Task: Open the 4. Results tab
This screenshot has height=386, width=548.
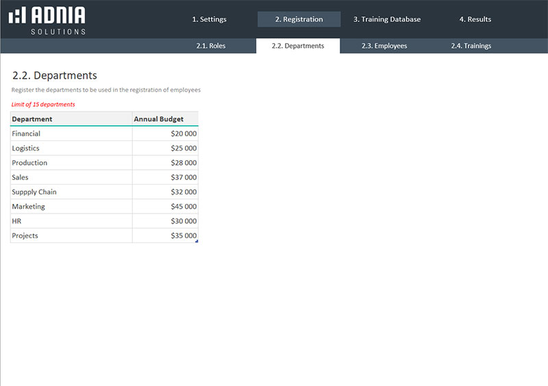Action: pyautogui.click(x=475, y=19)
